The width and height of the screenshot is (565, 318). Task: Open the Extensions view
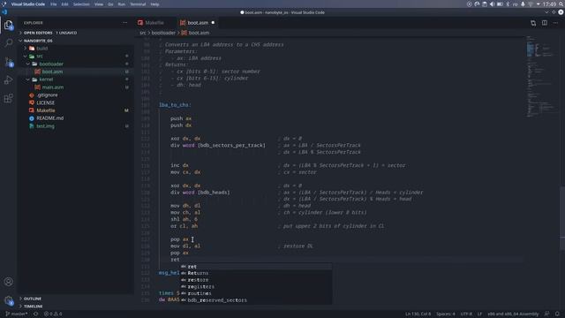point(9,98)
